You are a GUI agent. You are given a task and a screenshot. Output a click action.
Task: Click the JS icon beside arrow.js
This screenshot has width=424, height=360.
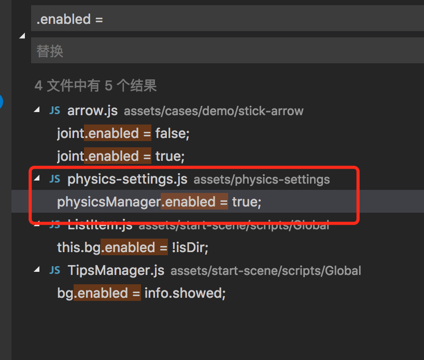point(54,110)
